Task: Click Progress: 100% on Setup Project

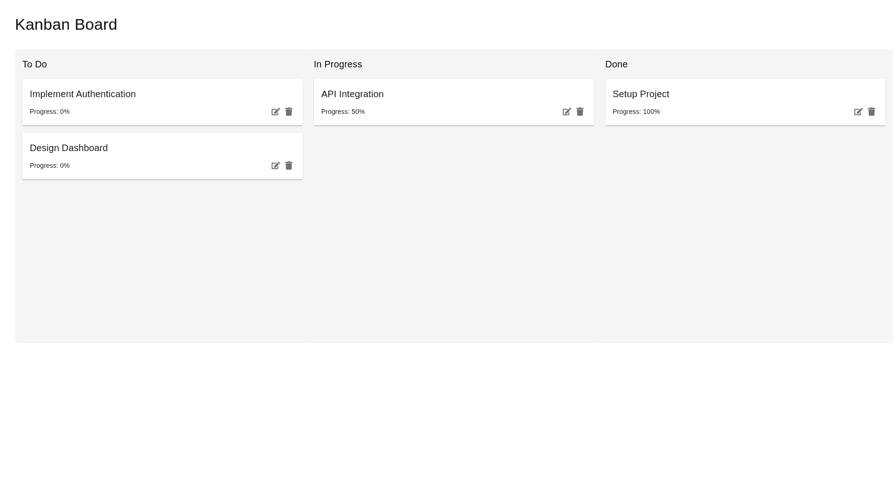Action: [x=636, y=112]
